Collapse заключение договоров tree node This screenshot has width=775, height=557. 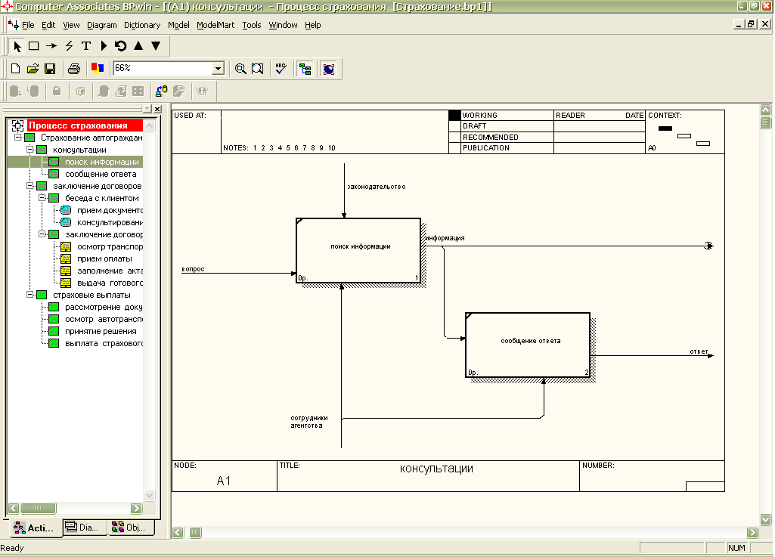click(x=29, y=186)
